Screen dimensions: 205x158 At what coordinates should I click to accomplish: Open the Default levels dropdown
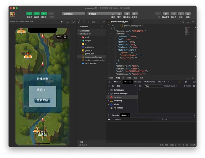click(171, 86)
